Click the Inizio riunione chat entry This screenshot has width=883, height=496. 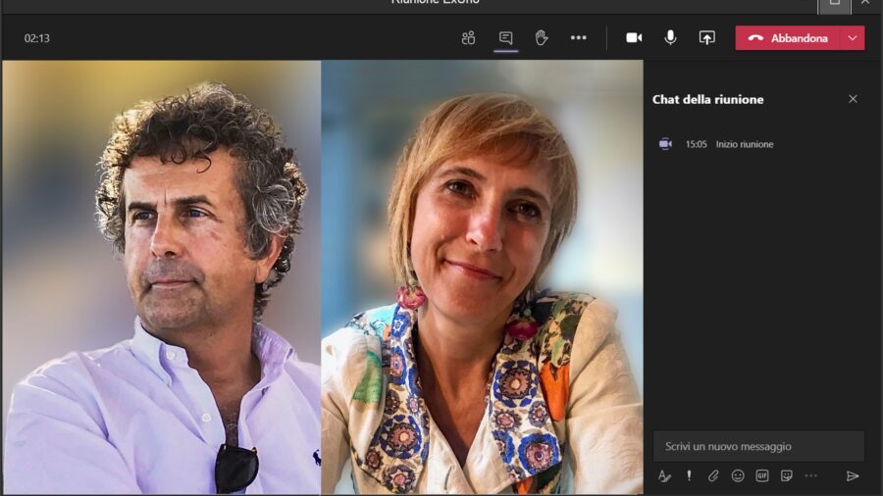(x=744, y=144)
